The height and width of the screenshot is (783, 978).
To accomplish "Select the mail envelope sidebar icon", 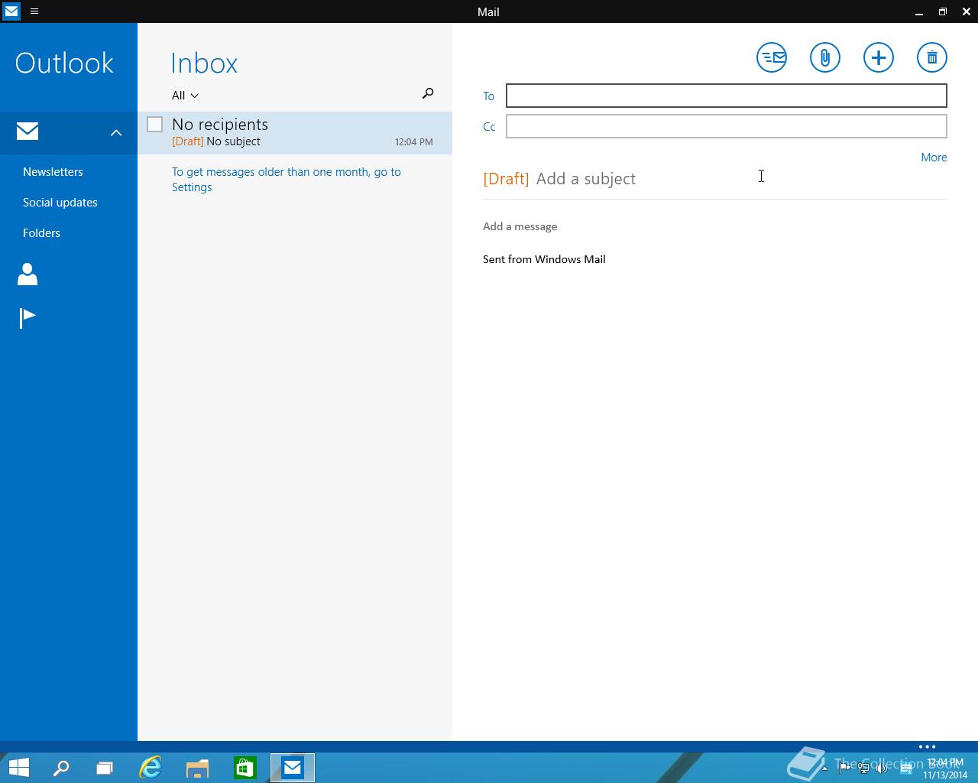I will [28, 132].
